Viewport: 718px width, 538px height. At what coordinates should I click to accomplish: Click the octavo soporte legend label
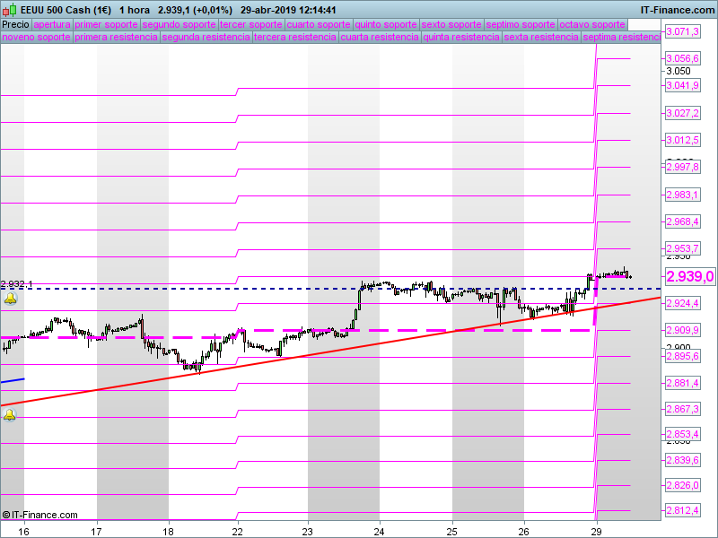(x=592, y=24)
